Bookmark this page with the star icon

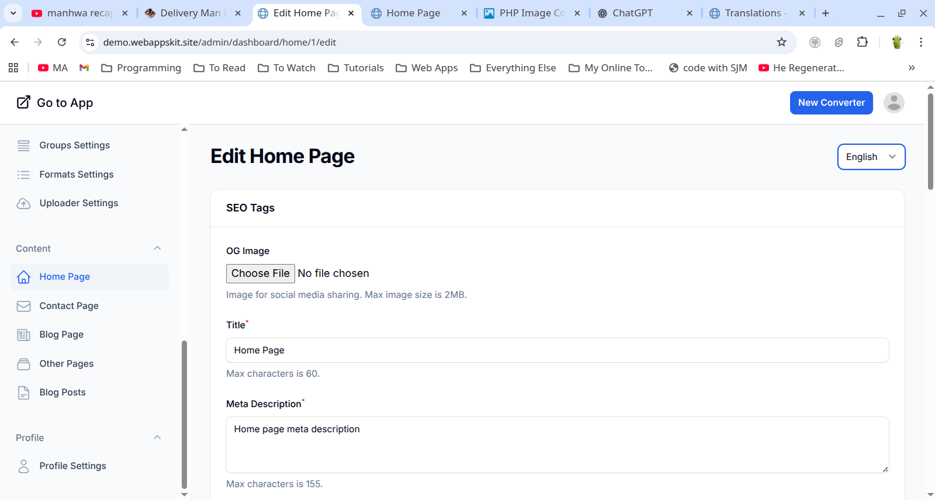[x=781, y=42]
